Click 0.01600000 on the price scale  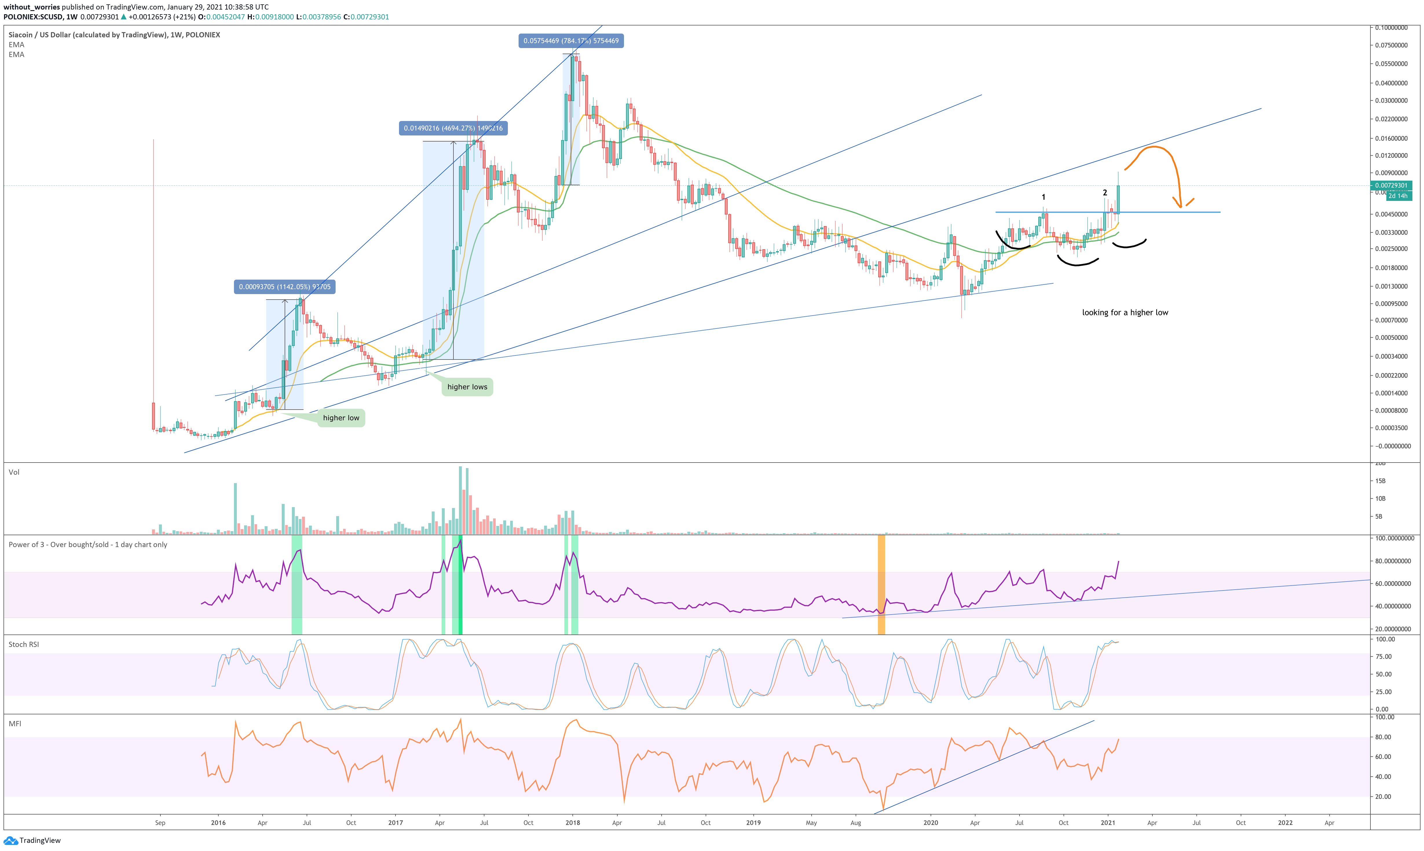[1391, 138]
